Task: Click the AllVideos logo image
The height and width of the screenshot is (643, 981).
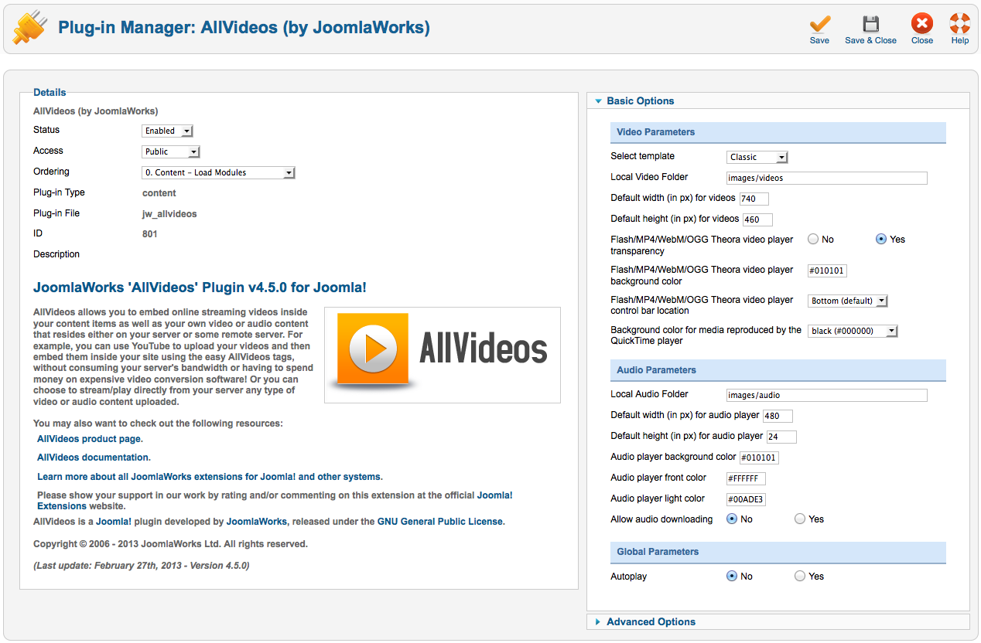Action: pos(443,355)
